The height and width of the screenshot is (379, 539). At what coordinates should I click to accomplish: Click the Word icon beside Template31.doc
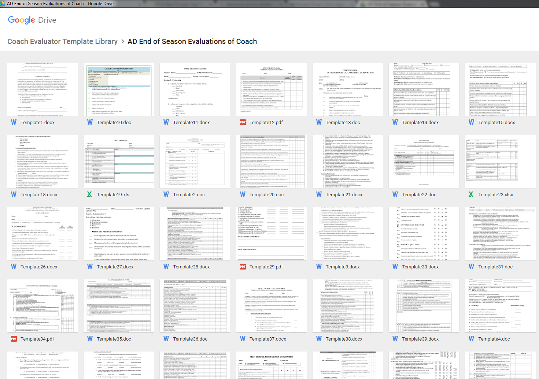coord(471,267)
